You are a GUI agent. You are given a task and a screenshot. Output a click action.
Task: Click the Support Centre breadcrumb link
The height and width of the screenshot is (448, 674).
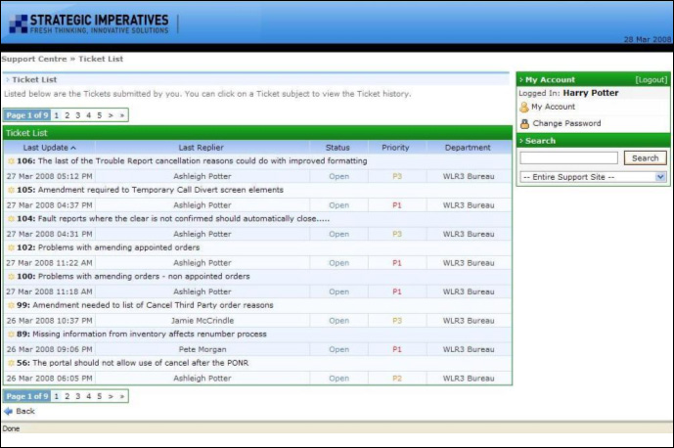tap(34, 59)
